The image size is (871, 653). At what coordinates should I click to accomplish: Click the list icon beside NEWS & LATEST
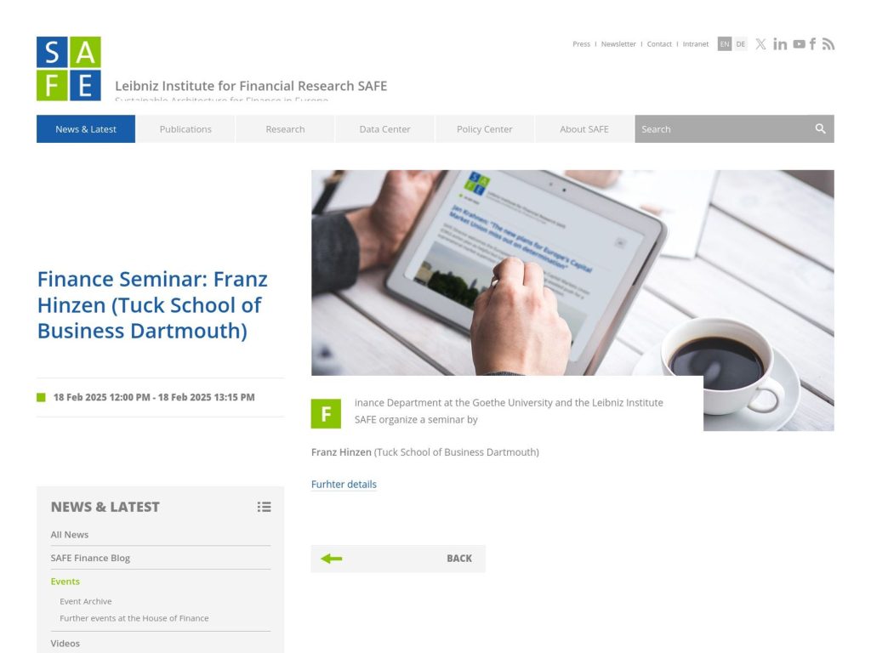[x=264, y=506]
